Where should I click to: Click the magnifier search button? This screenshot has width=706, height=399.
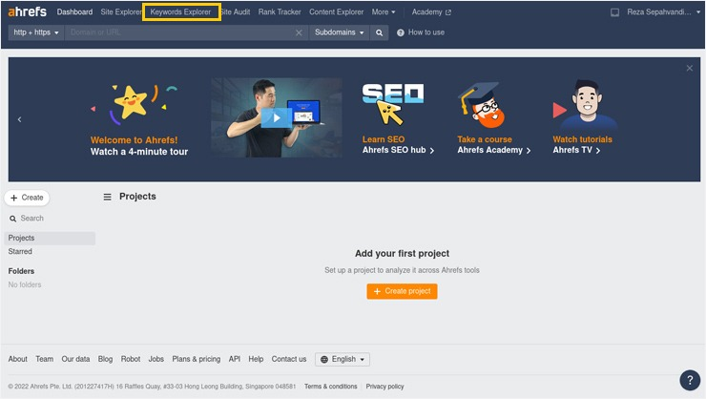379,32
